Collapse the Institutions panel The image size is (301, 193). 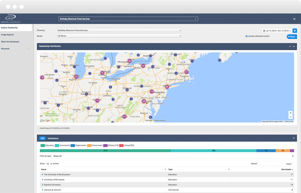pos(294,138)
